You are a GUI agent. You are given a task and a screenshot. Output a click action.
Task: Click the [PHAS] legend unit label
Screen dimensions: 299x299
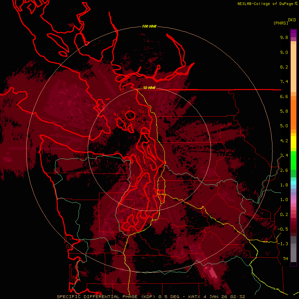click(281, 23)
